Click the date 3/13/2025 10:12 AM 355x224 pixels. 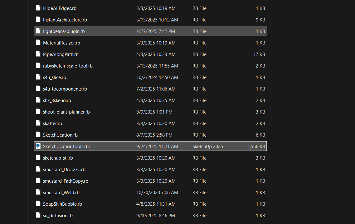[x=157, y=20]
